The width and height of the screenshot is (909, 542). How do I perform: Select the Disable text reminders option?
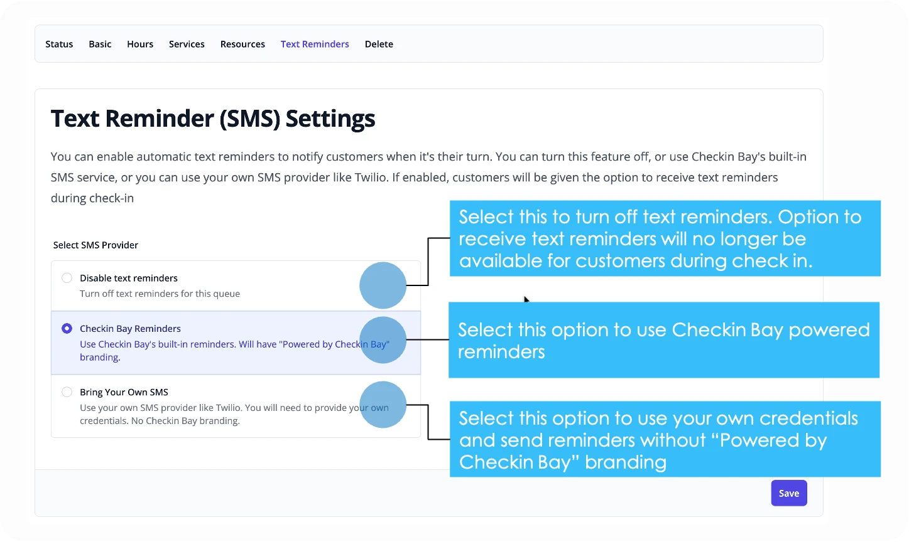pos(67,277)
